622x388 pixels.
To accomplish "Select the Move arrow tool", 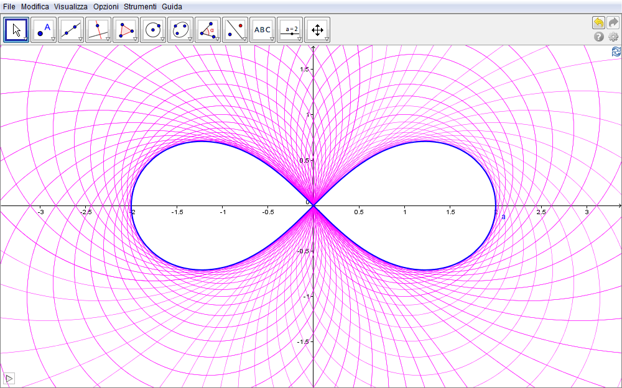I will [16, 29].
